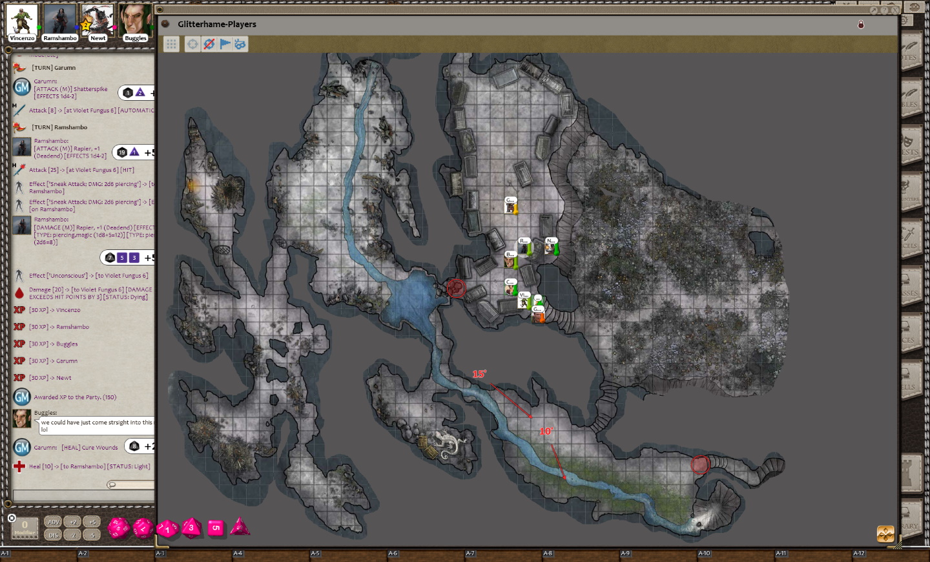This screenshot has width=930, height=562.
Task: Click GM icon beside Garumn Shatterspike attack
Action: click(x=22, y=87)
